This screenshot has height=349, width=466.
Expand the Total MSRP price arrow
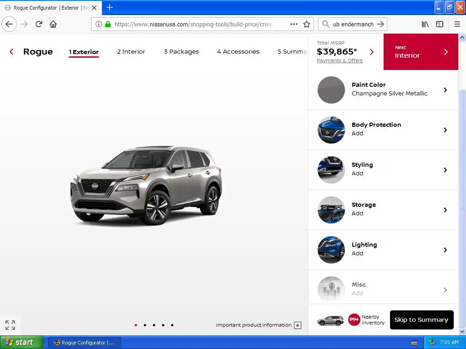pos(371,52)
